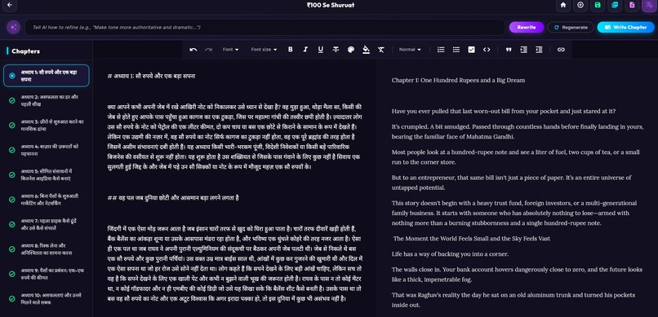Apply underline formatting
The height and width of the screenshot is (317, 658).
click(321, 50)
